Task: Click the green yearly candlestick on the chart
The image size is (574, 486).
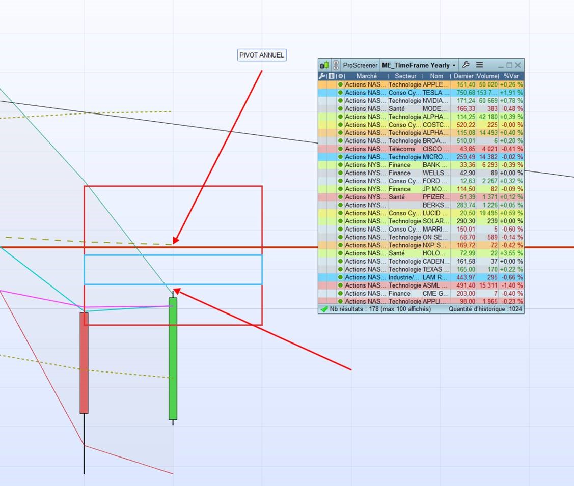Action: click(173, 358)
